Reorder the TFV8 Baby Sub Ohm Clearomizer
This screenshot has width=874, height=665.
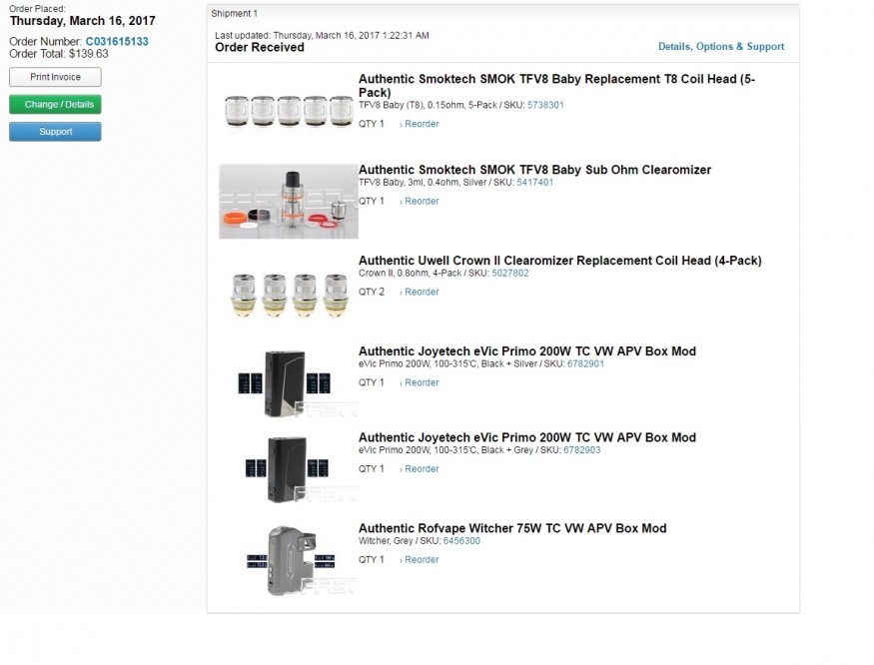[x=421, y=202]
